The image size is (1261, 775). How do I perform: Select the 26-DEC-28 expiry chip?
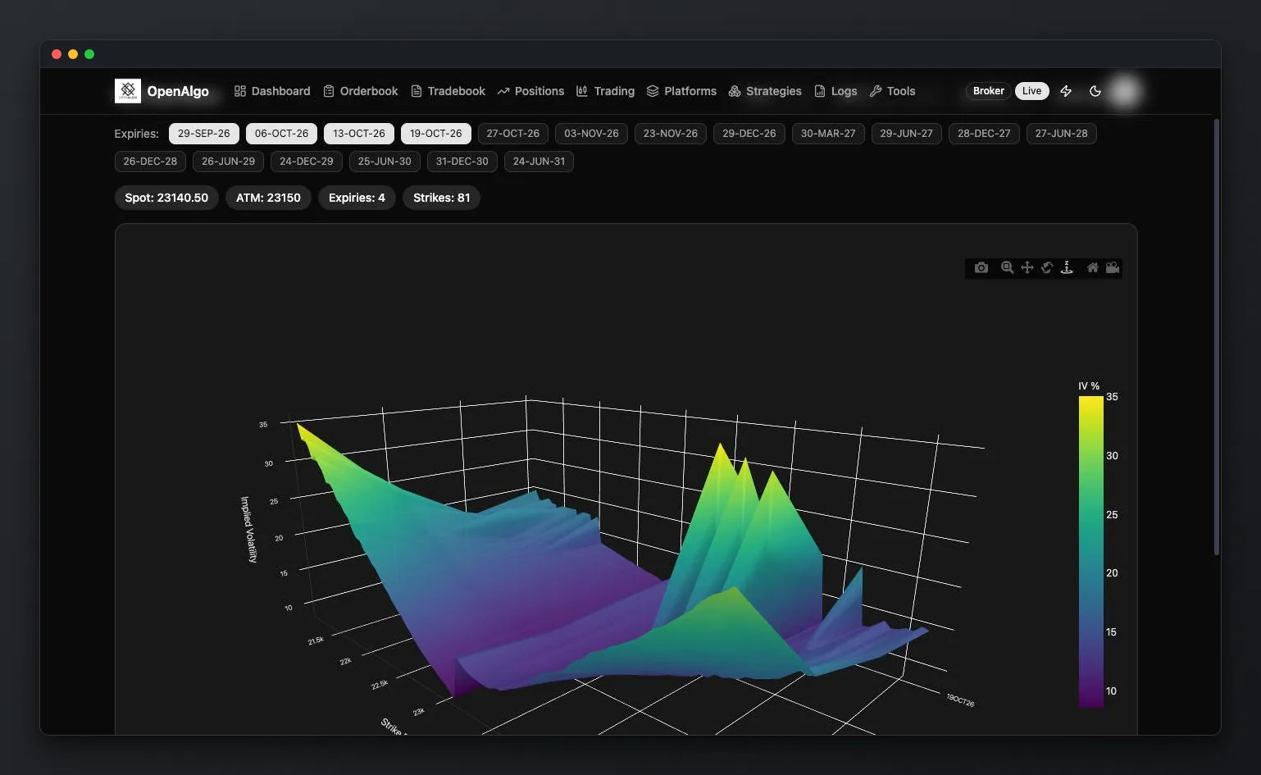pos(150,162)
